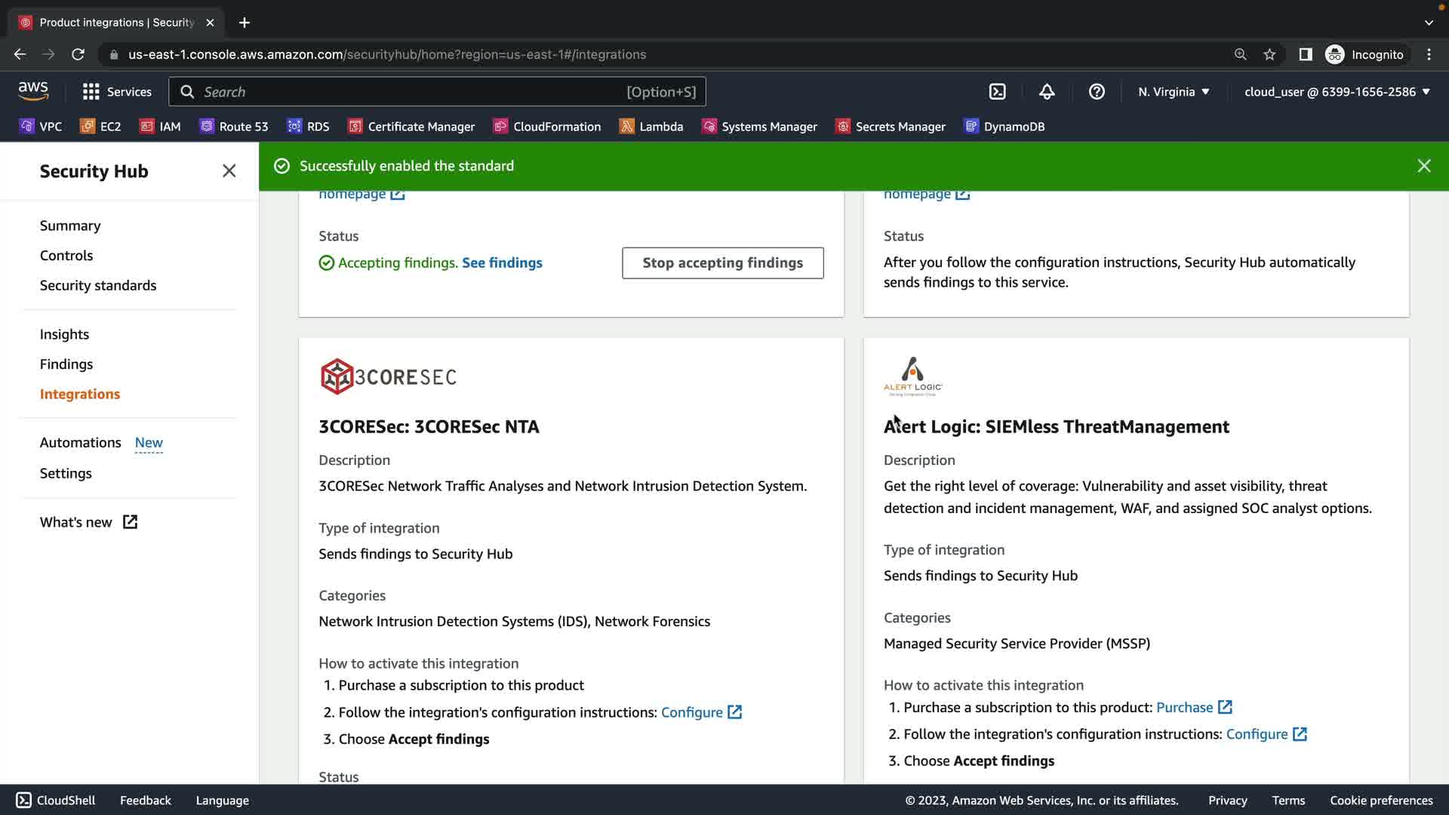Open the cloud_user account dropdown
Image resolution: width=1449 pixels, height=815 pixels.
tap(1337, 91)
